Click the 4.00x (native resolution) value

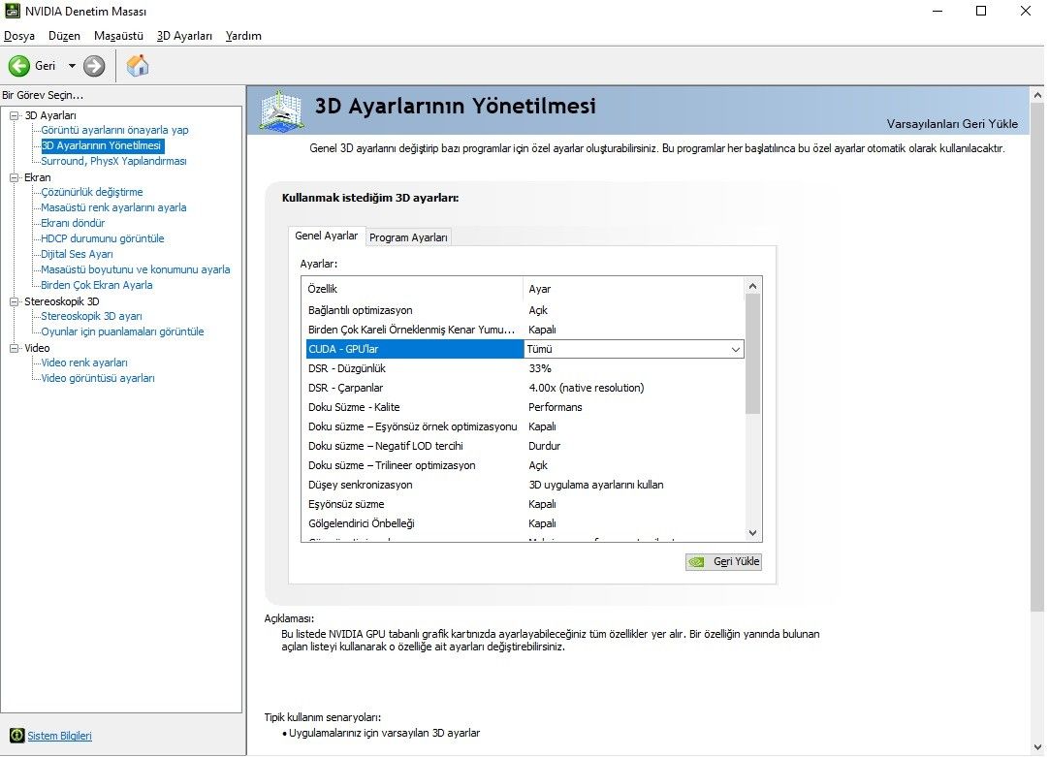click(x=586, y=388)
